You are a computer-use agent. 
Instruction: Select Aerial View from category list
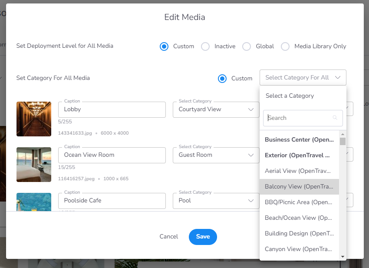pos(300,171)
